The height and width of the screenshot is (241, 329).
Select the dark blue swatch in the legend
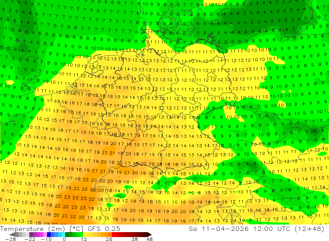(x=49, y=234)
